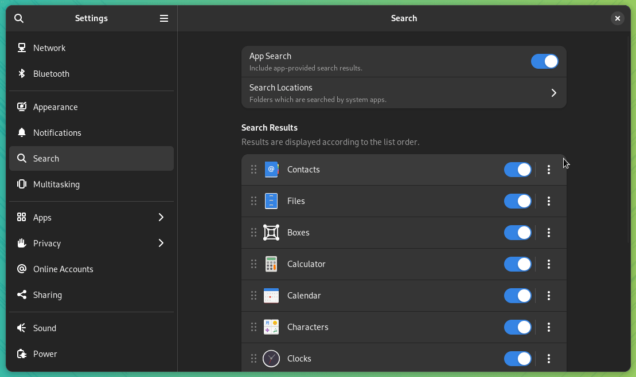
Task: Click the Characters app icon
Action: point(271,327)
